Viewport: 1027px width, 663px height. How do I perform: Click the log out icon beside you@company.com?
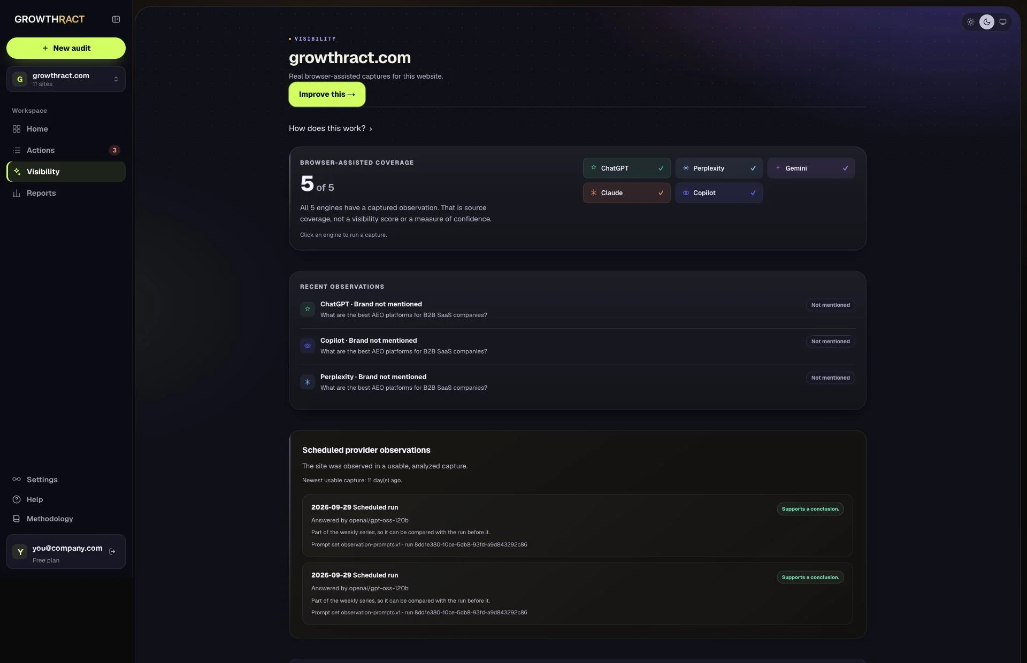(112, 552)
